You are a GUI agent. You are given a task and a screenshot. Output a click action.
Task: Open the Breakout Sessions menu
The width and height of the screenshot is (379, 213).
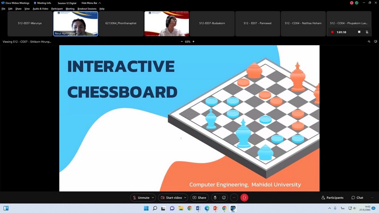(87, 9)
